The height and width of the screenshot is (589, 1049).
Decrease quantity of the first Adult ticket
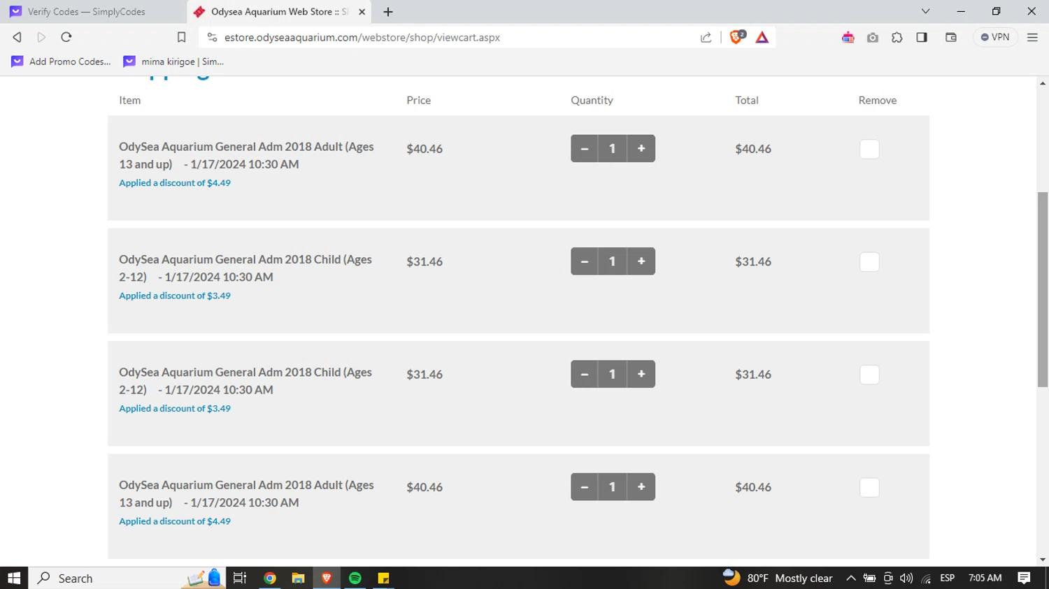pos(584,148)
